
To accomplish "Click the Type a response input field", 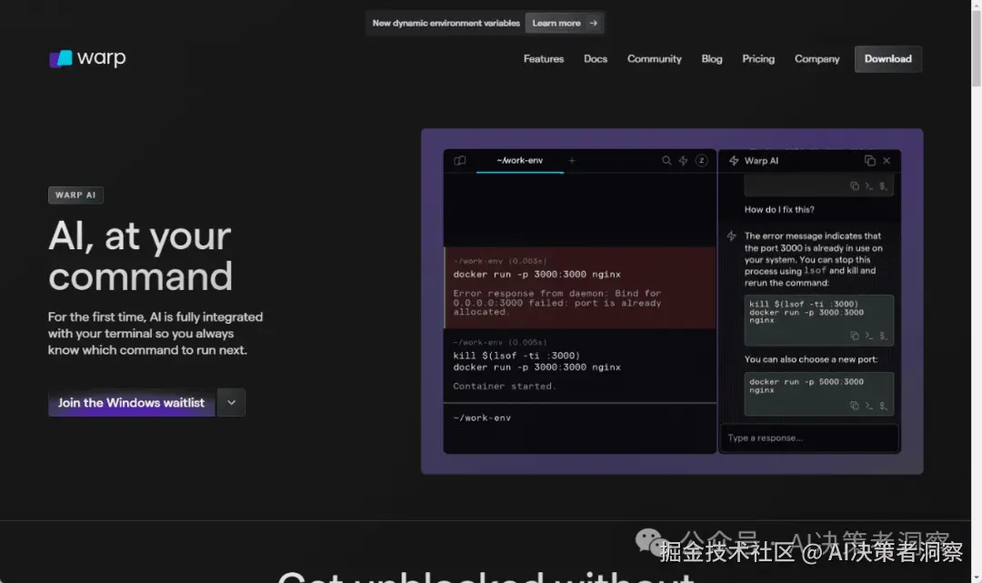I will pyautogui.click(x=809, y=438).
